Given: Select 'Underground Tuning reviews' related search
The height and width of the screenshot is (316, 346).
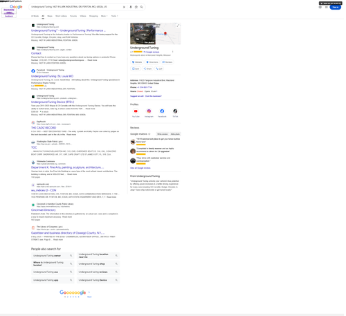Looking at the screenshot, I should click(x=98, y=272).
